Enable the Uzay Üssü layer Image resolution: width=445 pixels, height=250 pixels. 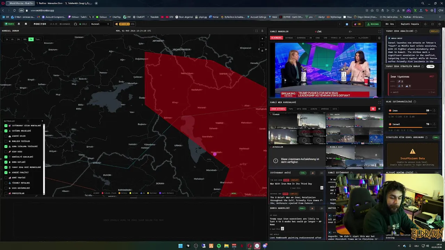tap(6, 152)
